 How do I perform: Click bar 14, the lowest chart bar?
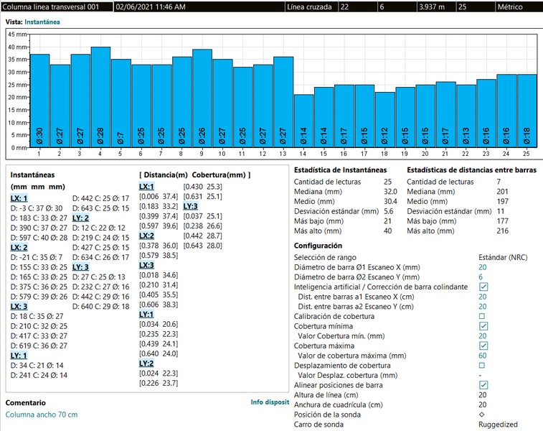click(x=303, y=121)
